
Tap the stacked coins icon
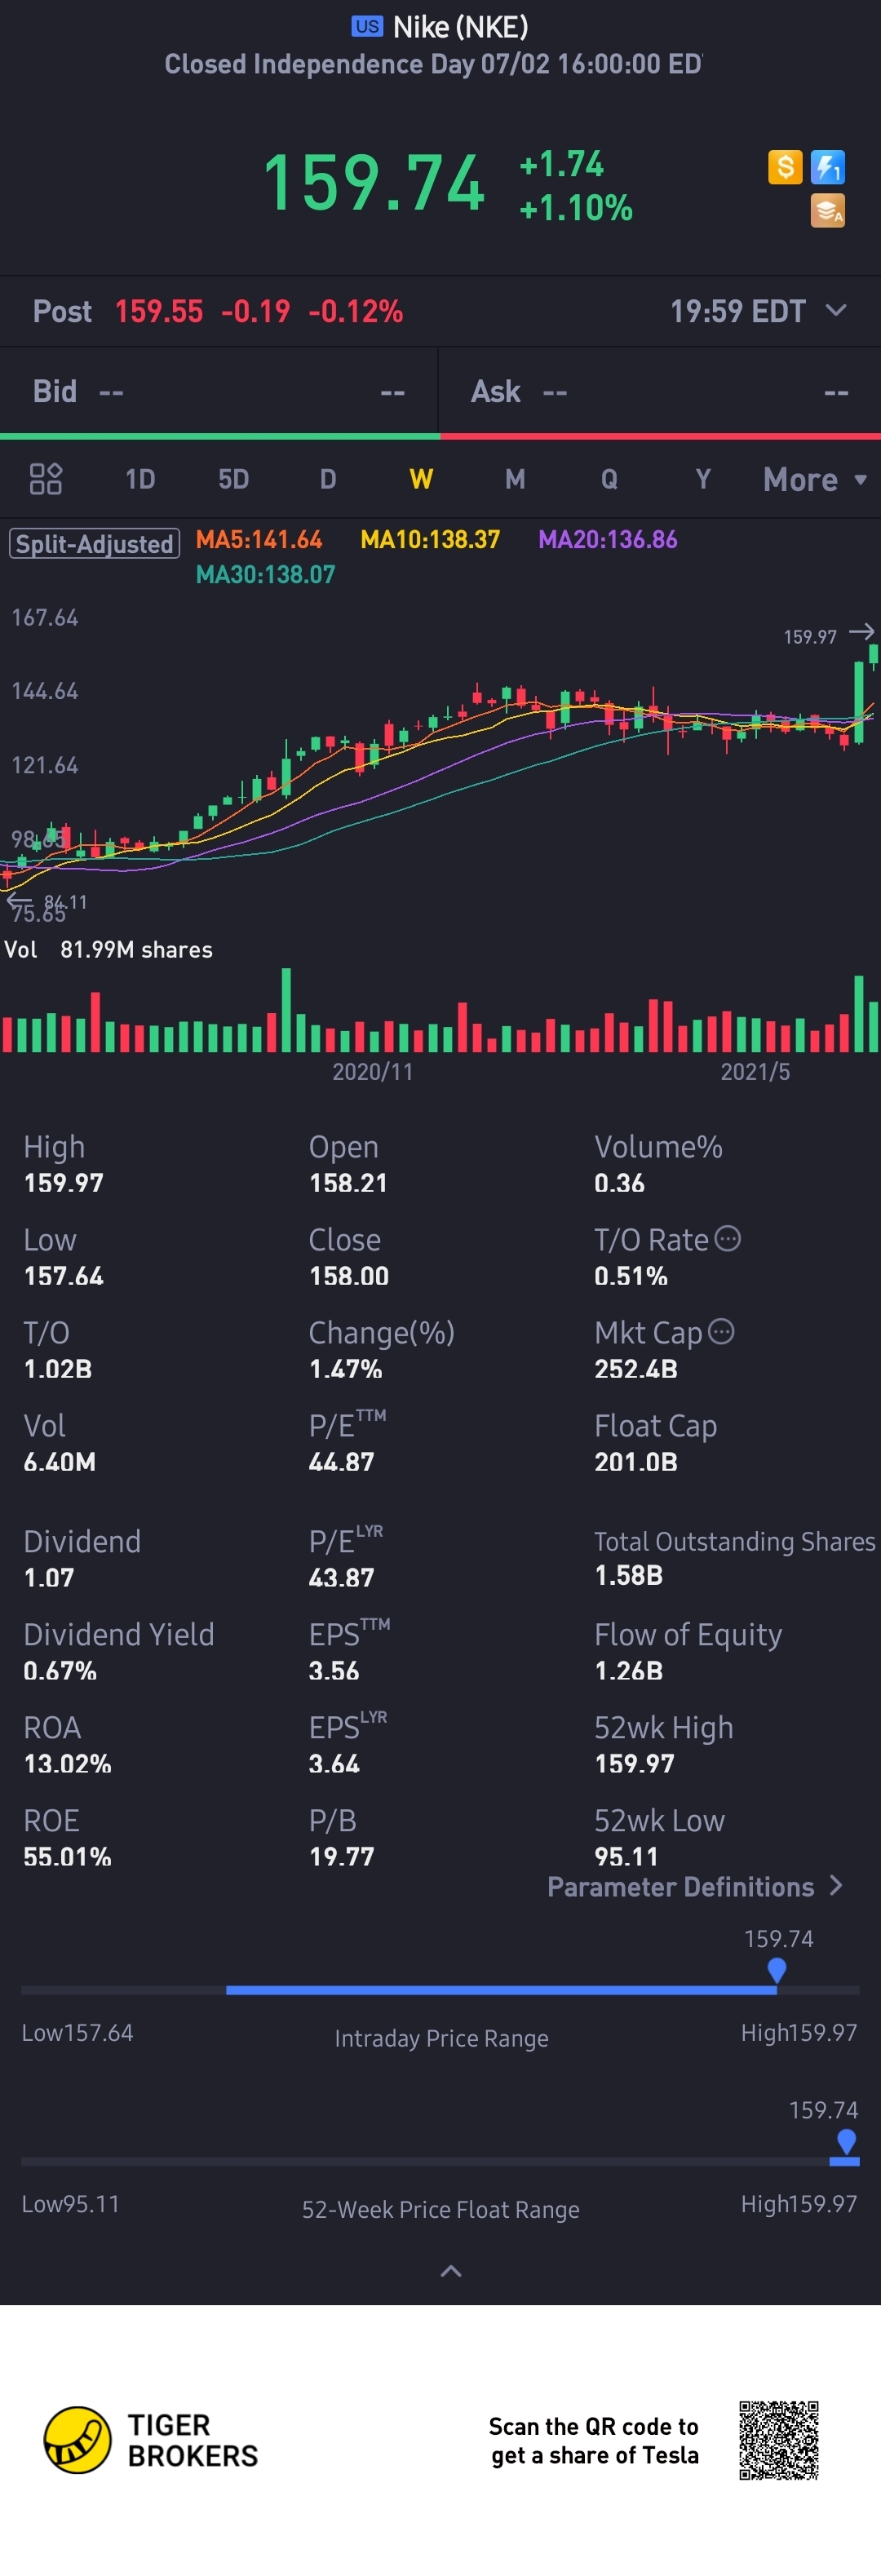tap(828, 211)
